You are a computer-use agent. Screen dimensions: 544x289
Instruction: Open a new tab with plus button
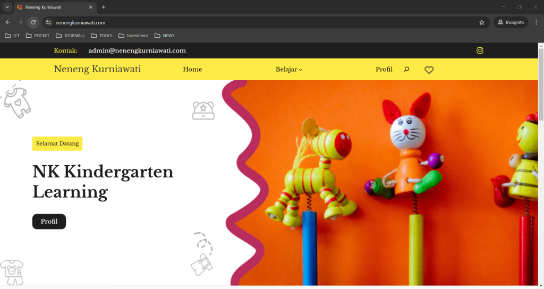(104, 7)
